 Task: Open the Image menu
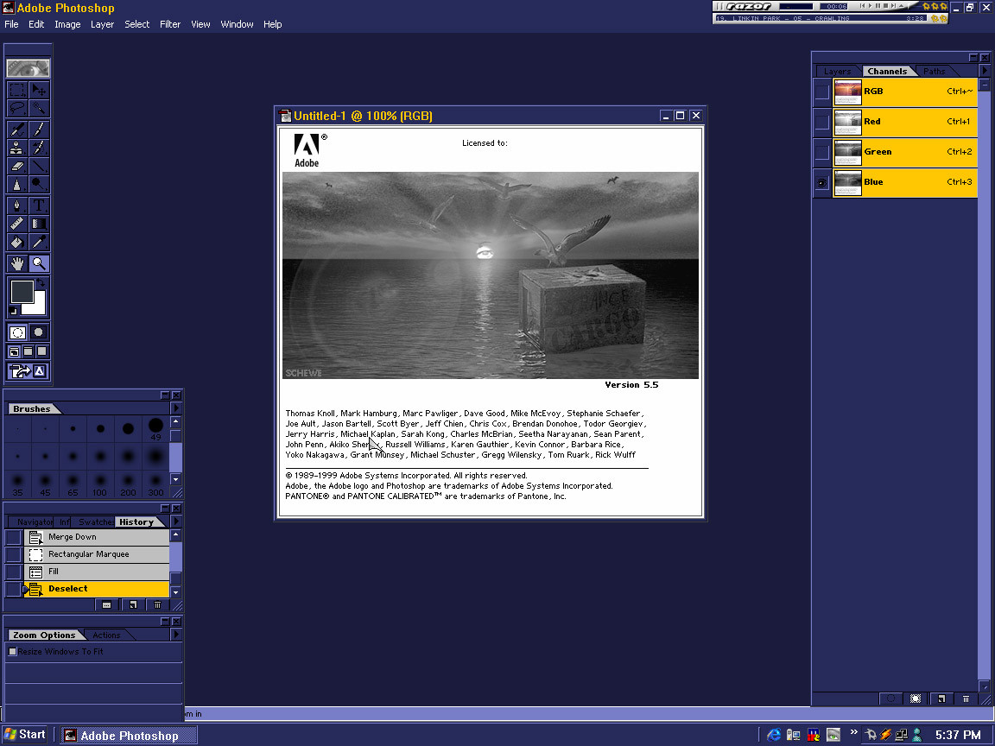click(67, 24)
